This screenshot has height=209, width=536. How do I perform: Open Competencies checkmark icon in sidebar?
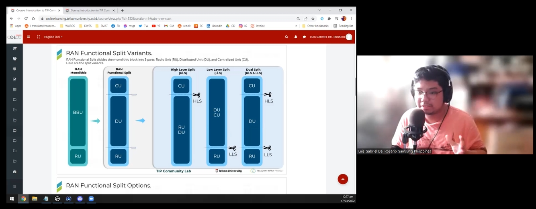pos(15,79)
